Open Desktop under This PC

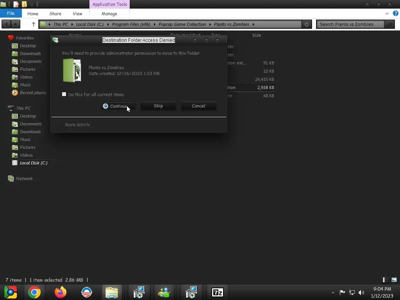point(28,116)
